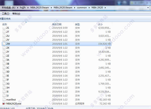Click the NBA2K20.exe application icon
Viewport: 151px width, 109px height.
coord(4,103)
